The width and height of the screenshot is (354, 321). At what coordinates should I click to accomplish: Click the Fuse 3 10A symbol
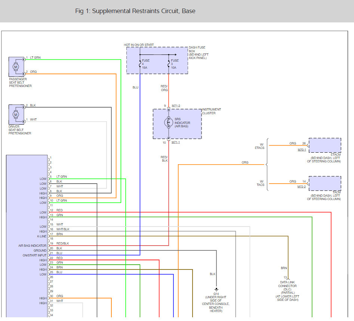(x=169, y=64)
